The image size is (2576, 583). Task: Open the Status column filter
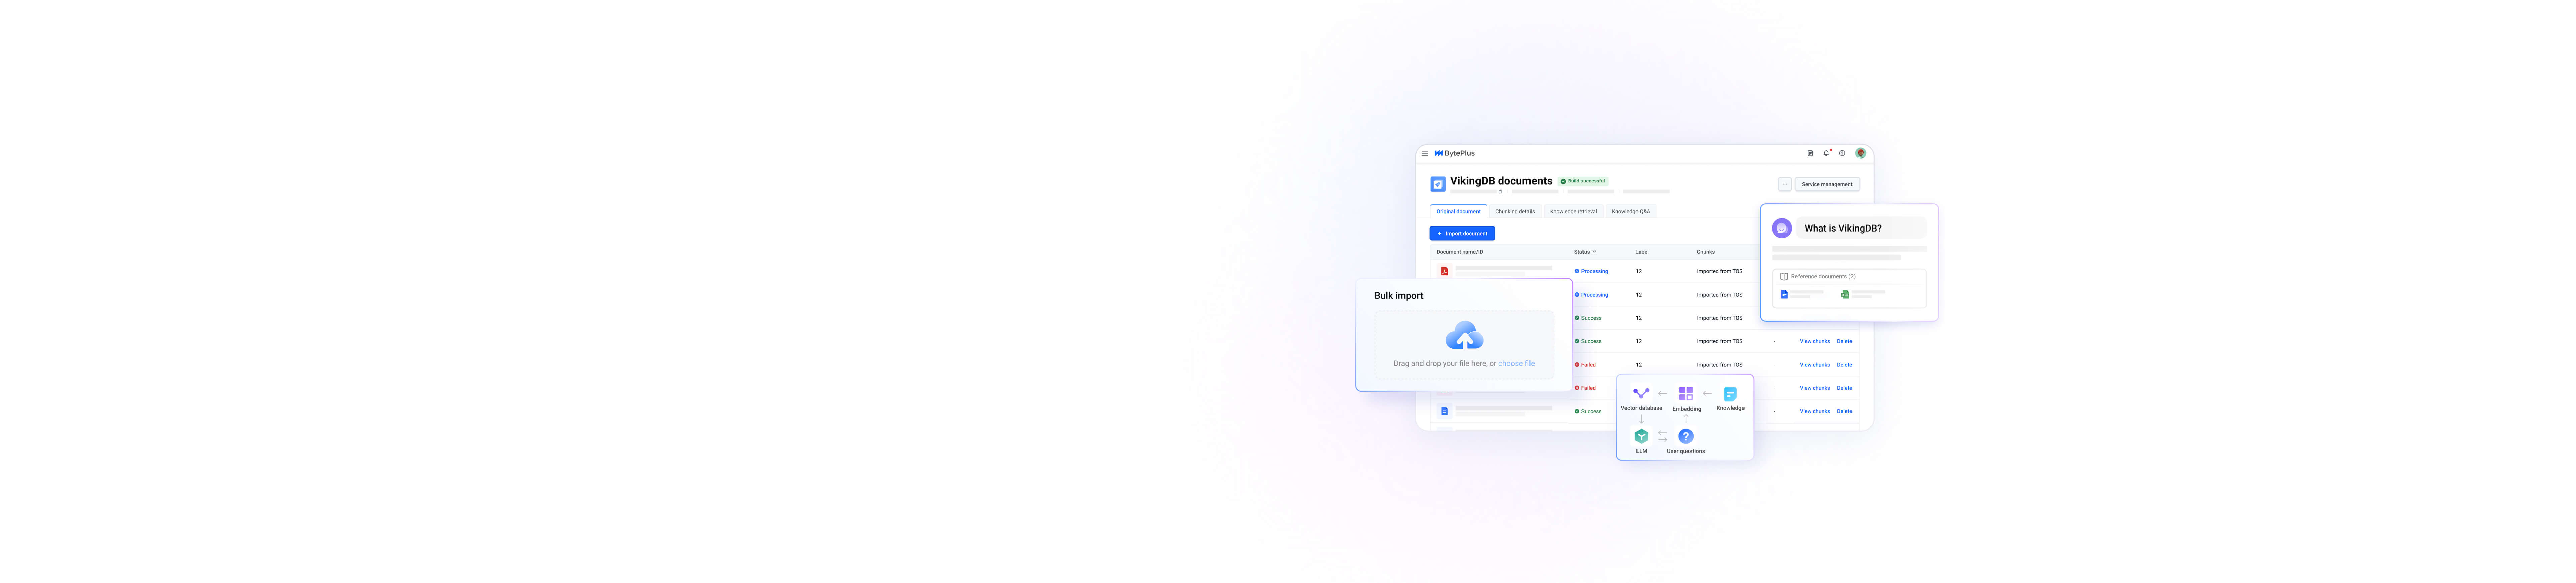click(1594, 252)
